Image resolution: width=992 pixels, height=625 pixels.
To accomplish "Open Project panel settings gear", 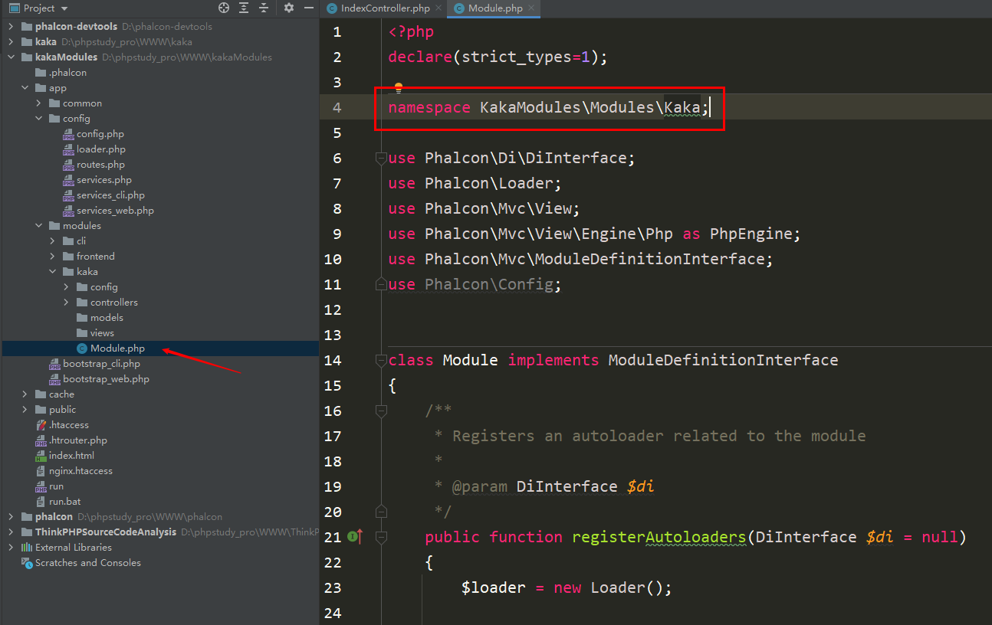I will [289, 8].
